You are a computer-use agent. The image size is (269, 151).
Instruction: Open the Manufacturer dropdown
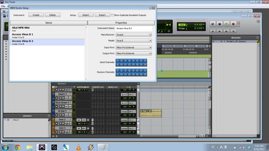coord(134,35)
